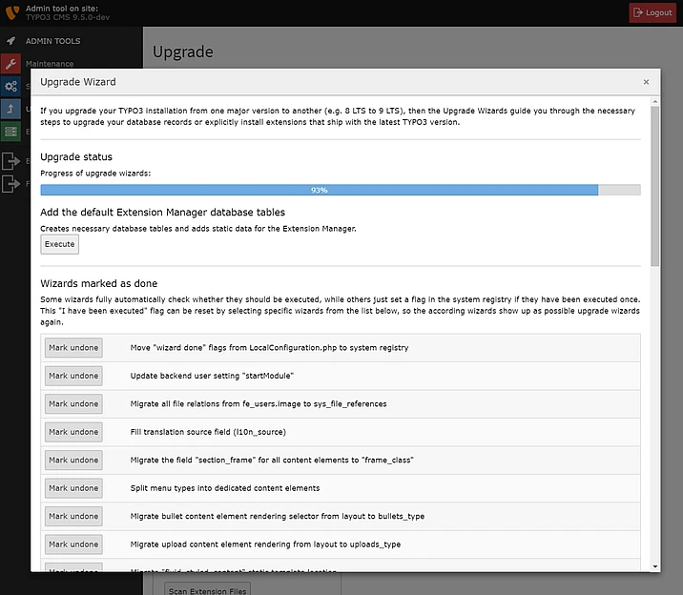Viewport: 683px width, 595px height.
Task: Mark undone the l10n_source translation wizard
Action: [73, 432]
